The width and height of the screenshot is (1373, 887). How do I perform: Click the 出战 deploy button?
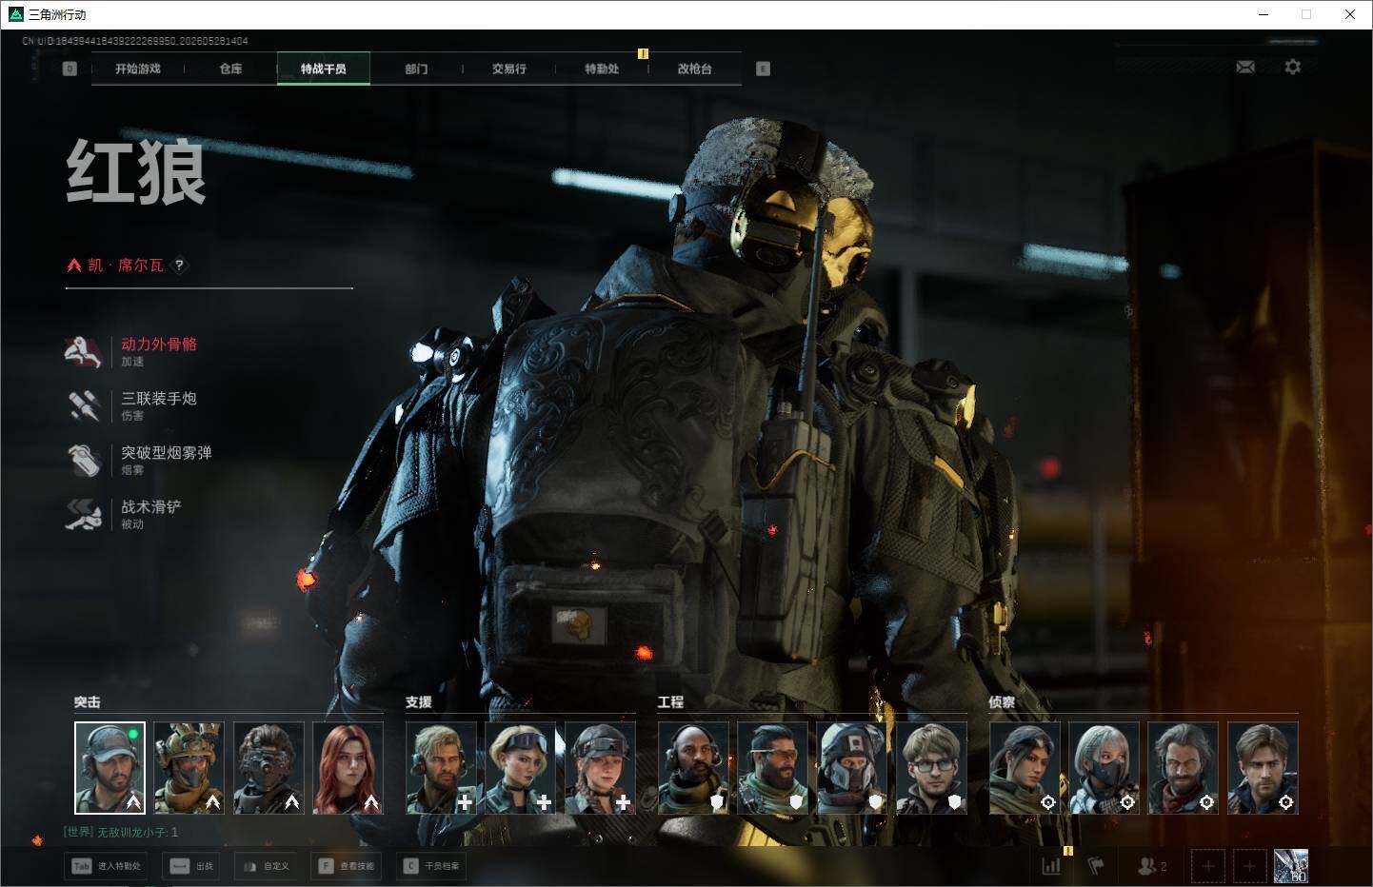point(190,866)
